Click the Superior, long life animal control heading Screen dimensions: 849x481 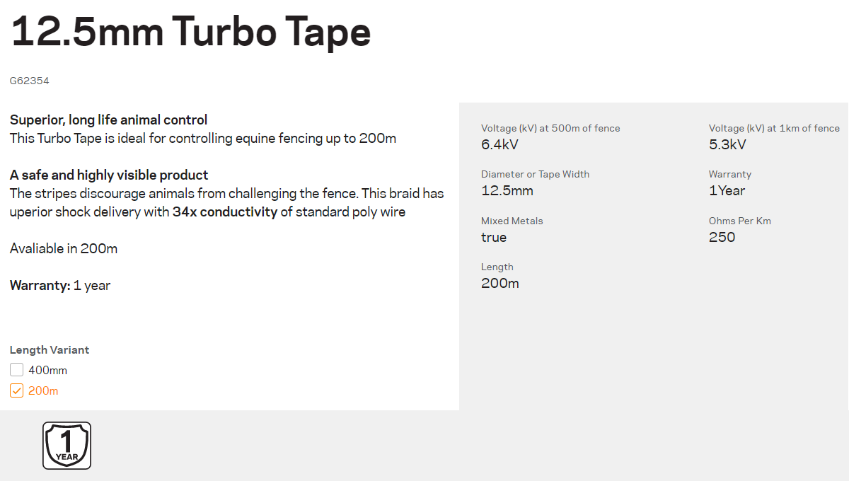pyautogui.click(x=109, y=120)
